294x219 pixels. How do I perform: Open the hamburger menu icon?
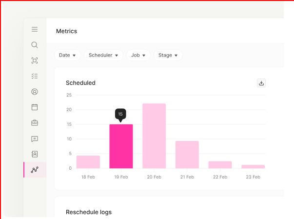pos(35,29)
